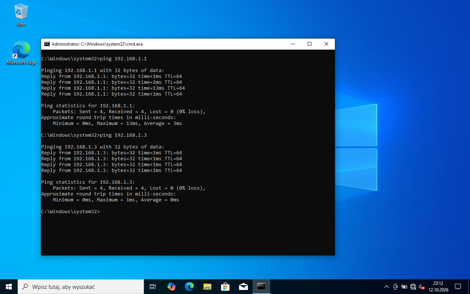This screenshot has height=294, width=470.
Task: Open the Windows Start menu
Action: pyautogui.click(x=9, y=287)
